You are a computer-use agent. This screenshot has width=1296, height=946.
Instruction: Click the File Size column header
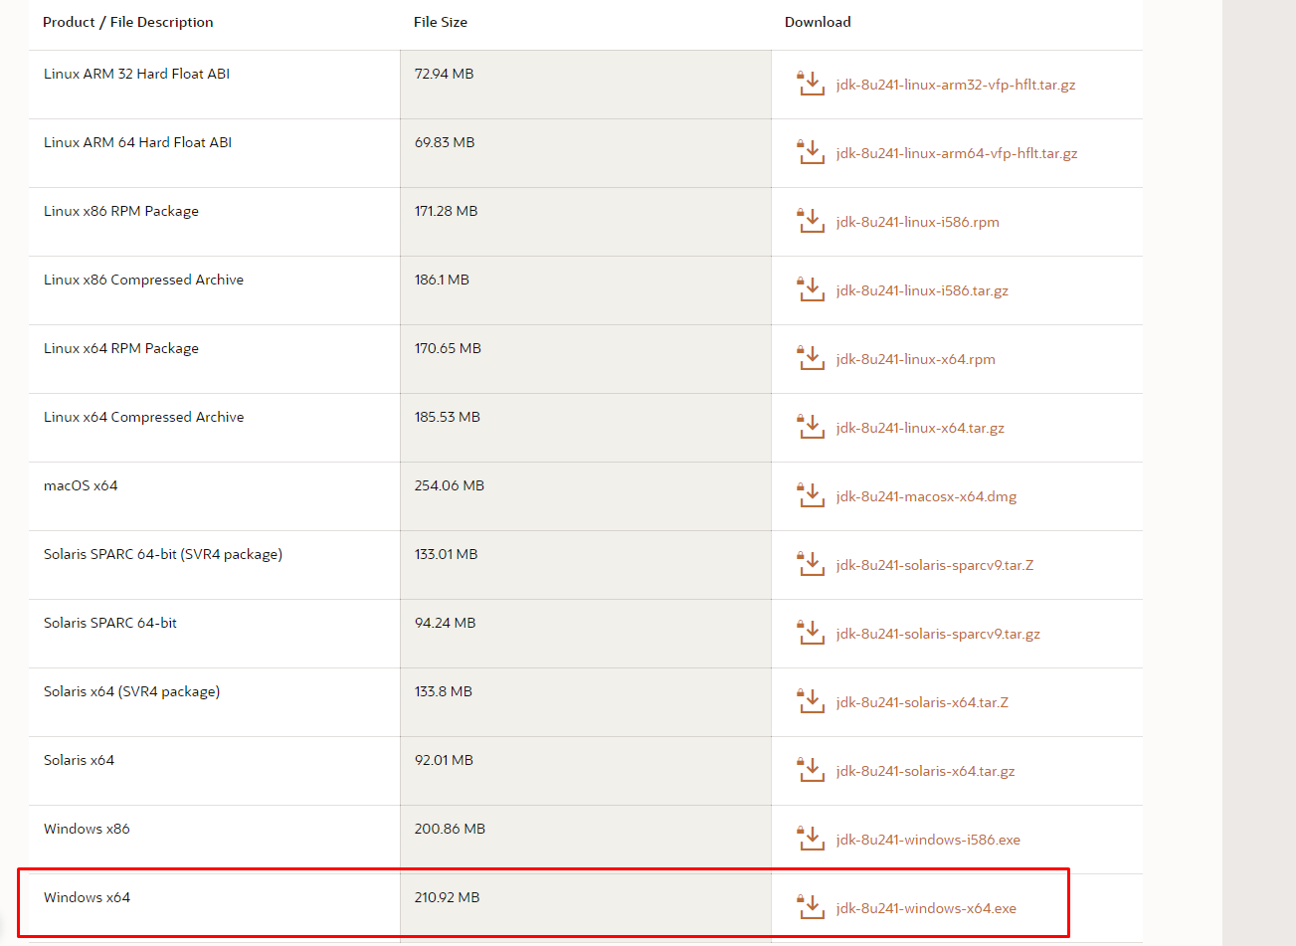pos(441,22)
